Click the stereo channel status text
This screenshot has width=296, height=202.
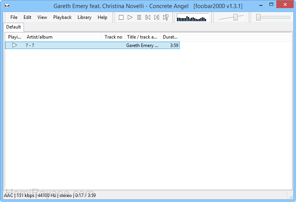click(x=66, y=195)
